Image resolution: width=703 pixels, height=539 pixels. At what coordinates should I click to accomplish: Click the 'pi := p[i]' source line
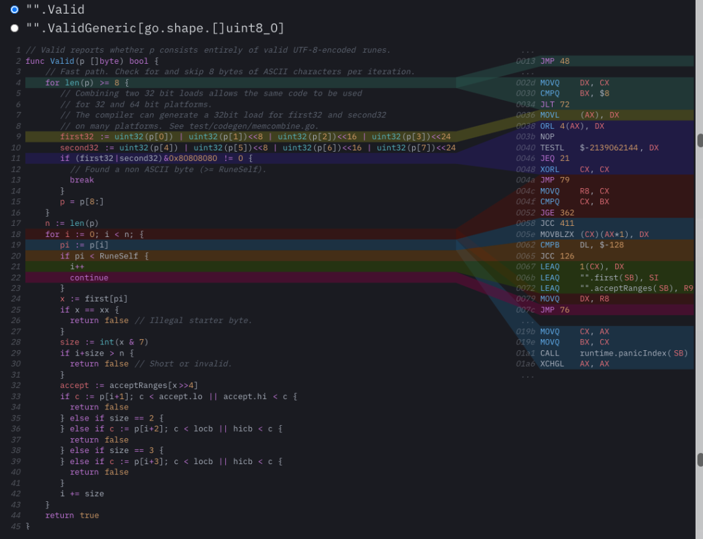tap(85, 245)
